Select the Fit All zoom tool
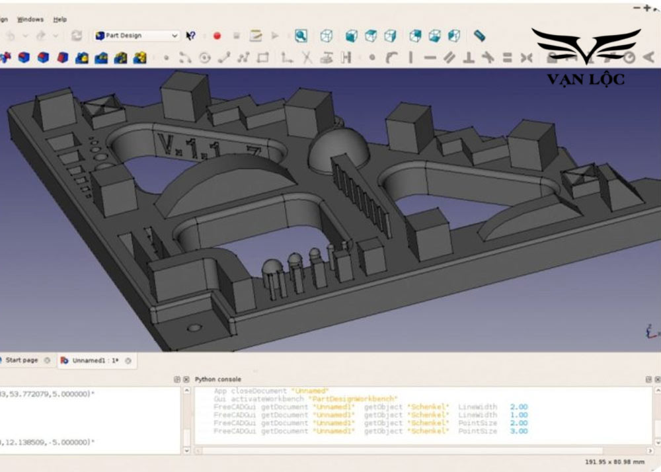661x472 pixels. 301,36
